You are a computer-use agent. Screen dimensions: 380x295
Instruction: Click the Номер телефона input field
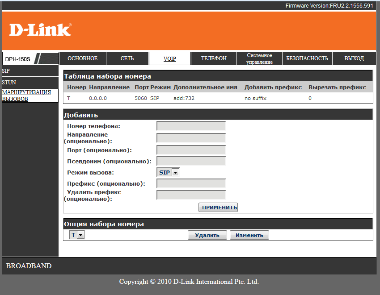(191, 126)
